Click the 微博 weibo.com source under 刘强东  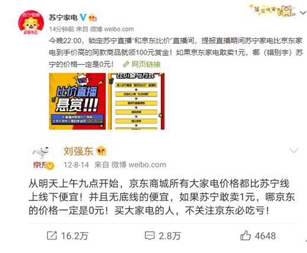click(x=138, y=164)
